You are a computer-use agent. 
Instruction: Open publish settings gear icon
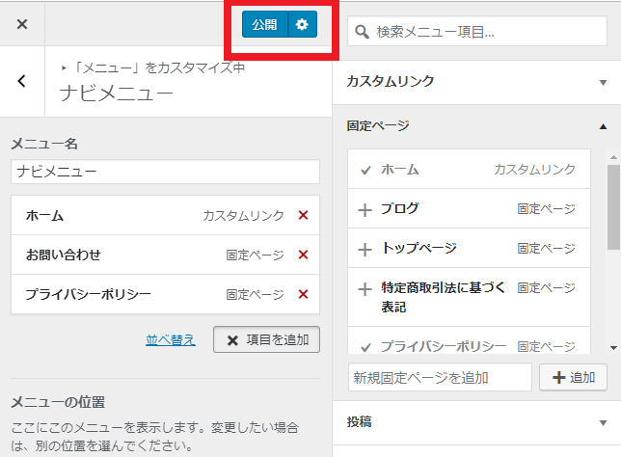click(x=302, y=24)
